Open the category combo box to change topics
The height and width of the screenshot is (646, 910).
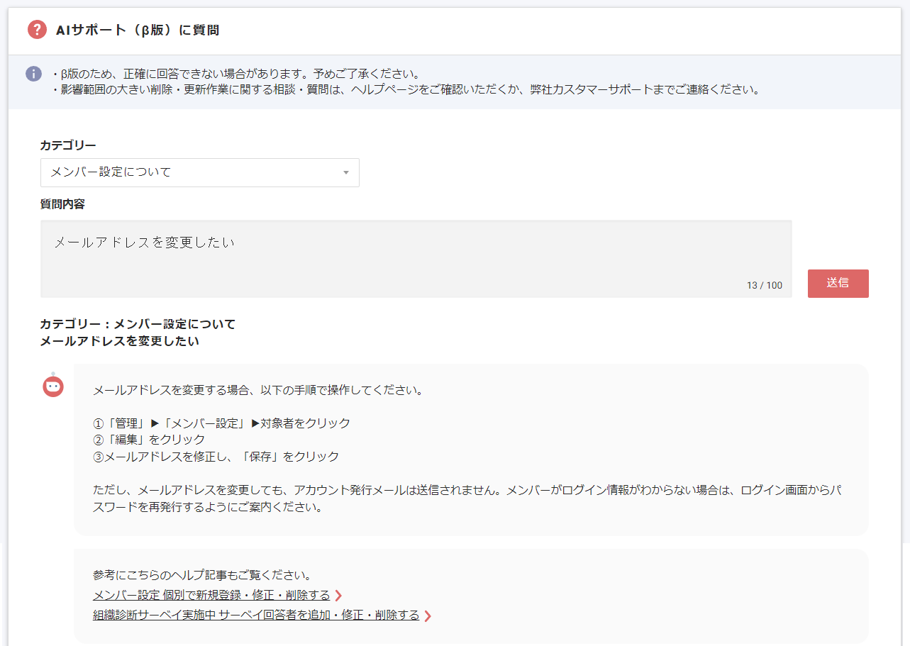click(199, 172)
